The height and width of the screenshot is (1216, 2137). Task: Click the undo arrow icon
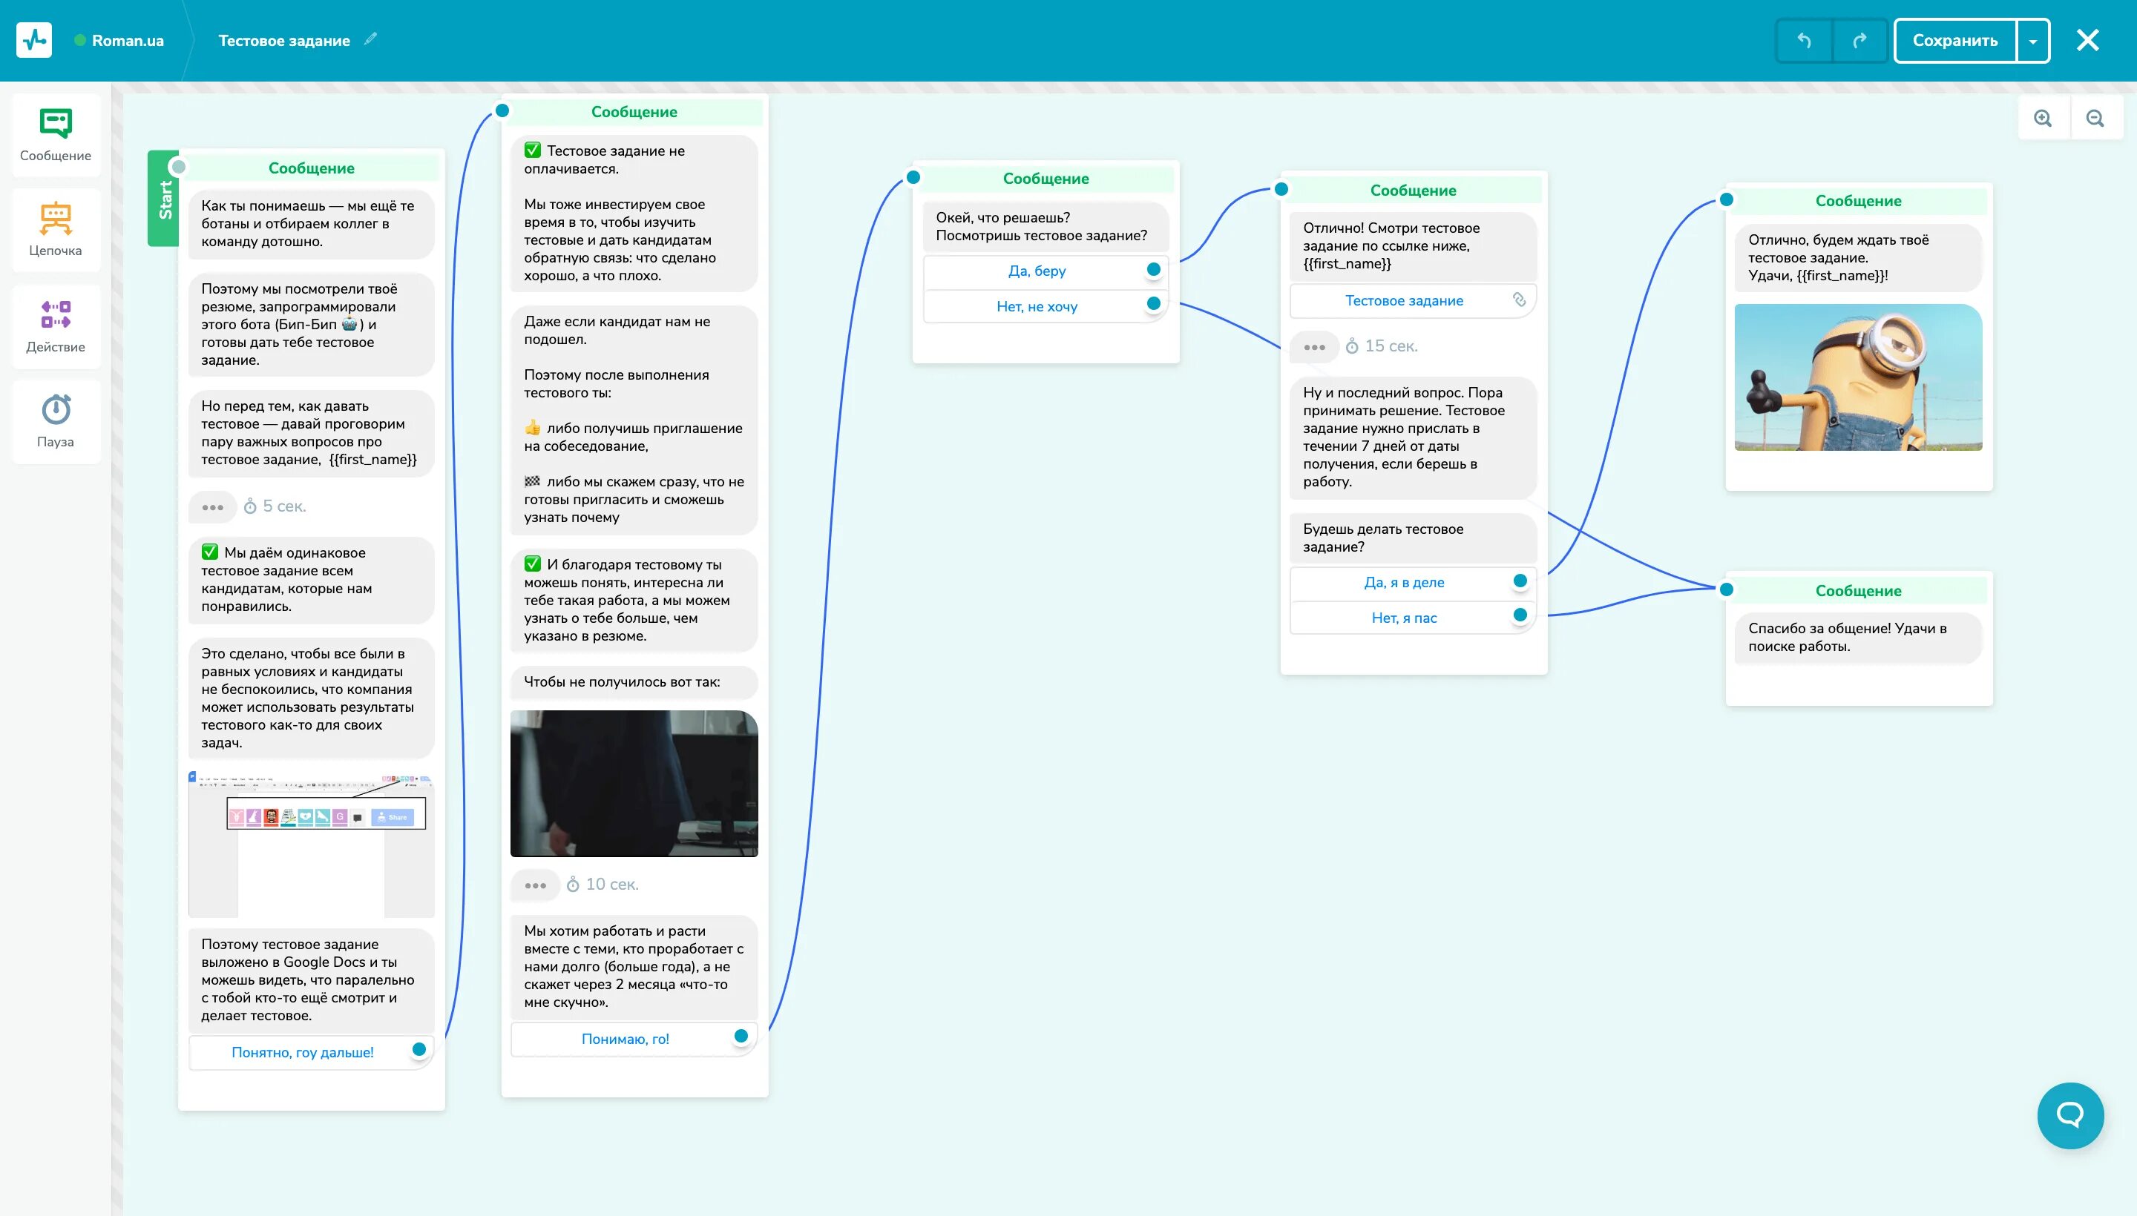1804,40
